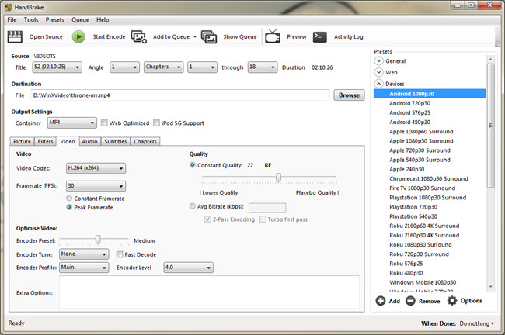Toggle Turbo first pass checkbox
This screenshot has height=335, width=505.
coord(263,219)
